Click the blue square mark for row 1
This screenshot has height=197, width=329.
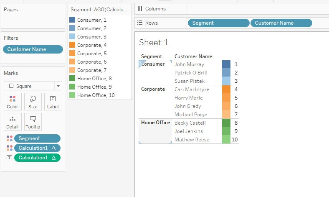226,64
